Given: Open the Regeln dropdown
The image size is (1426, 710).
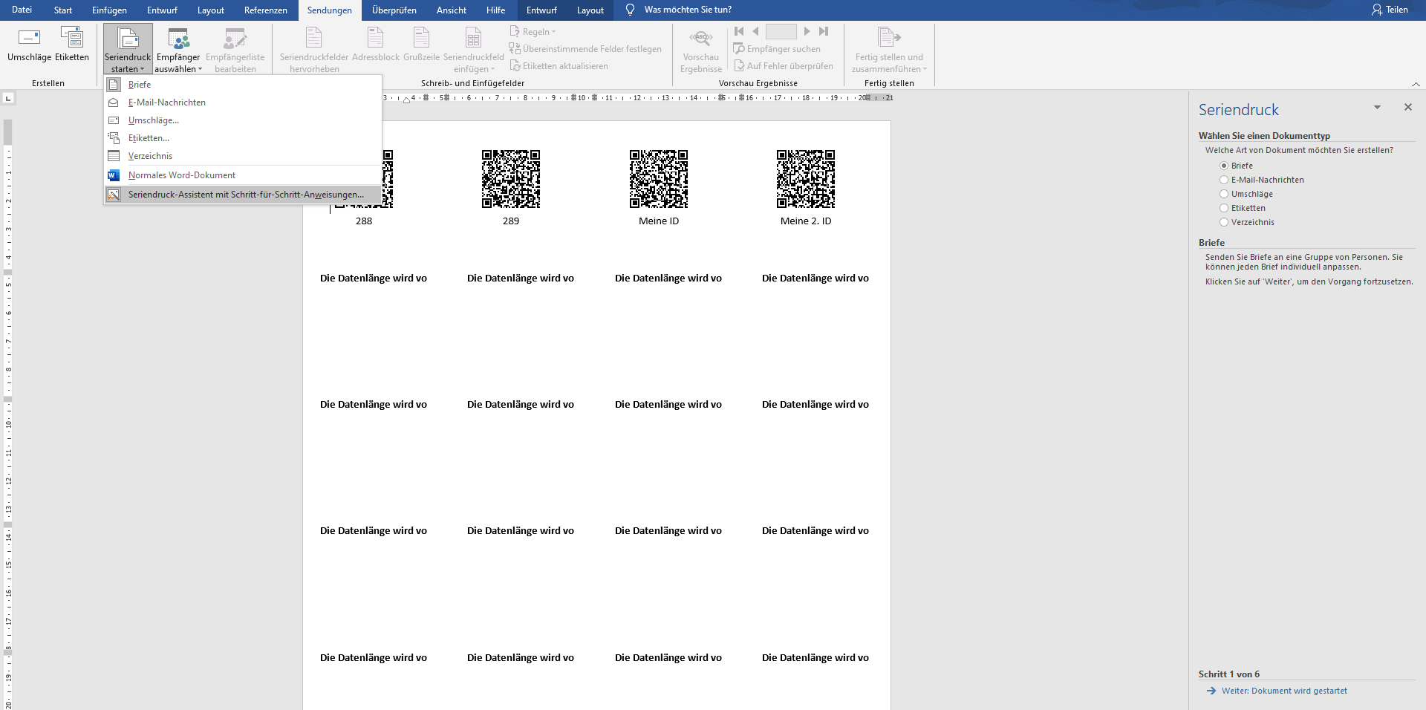Looking at the screenshot, I should (533, 31).
